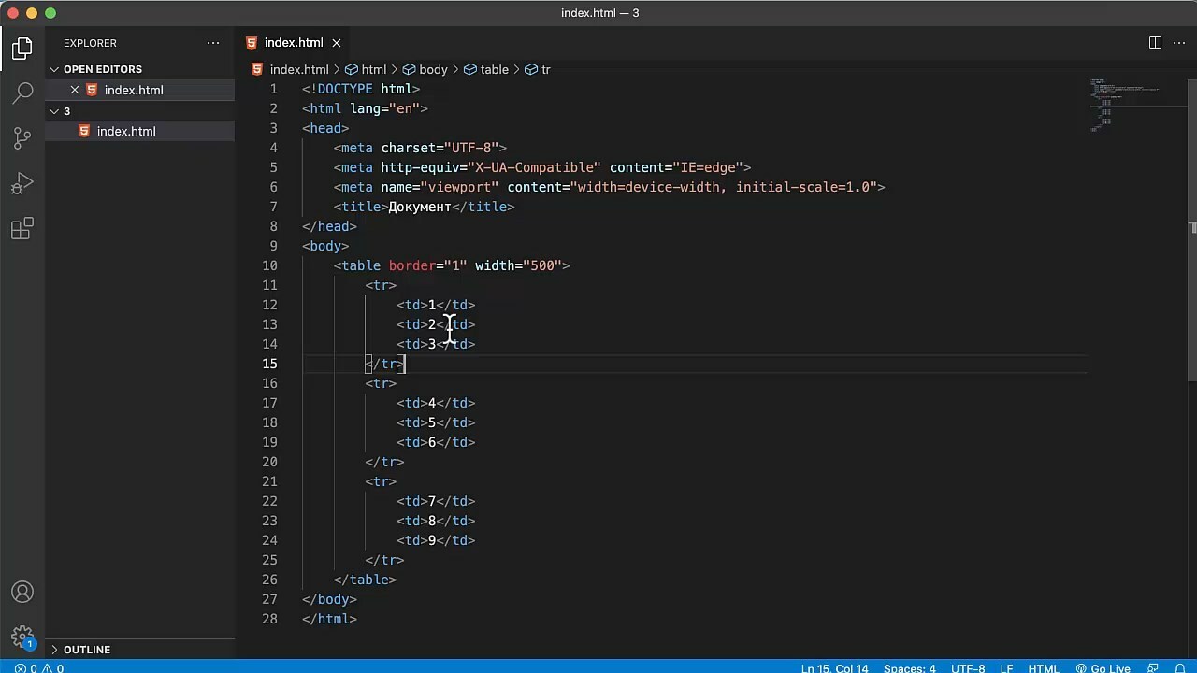Click body breadcrumb segment

(x=433, y=70)
